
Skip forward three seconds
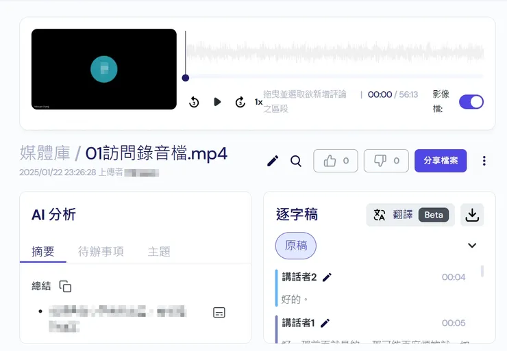click(x=240, y=103)
